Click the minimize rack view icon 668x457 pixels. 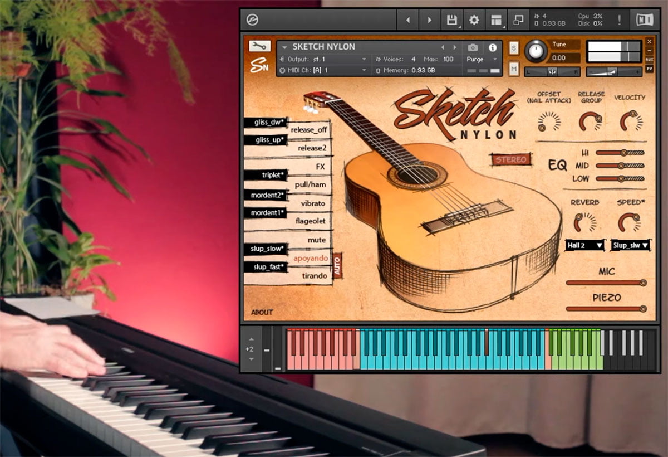(x=518, y=20)
